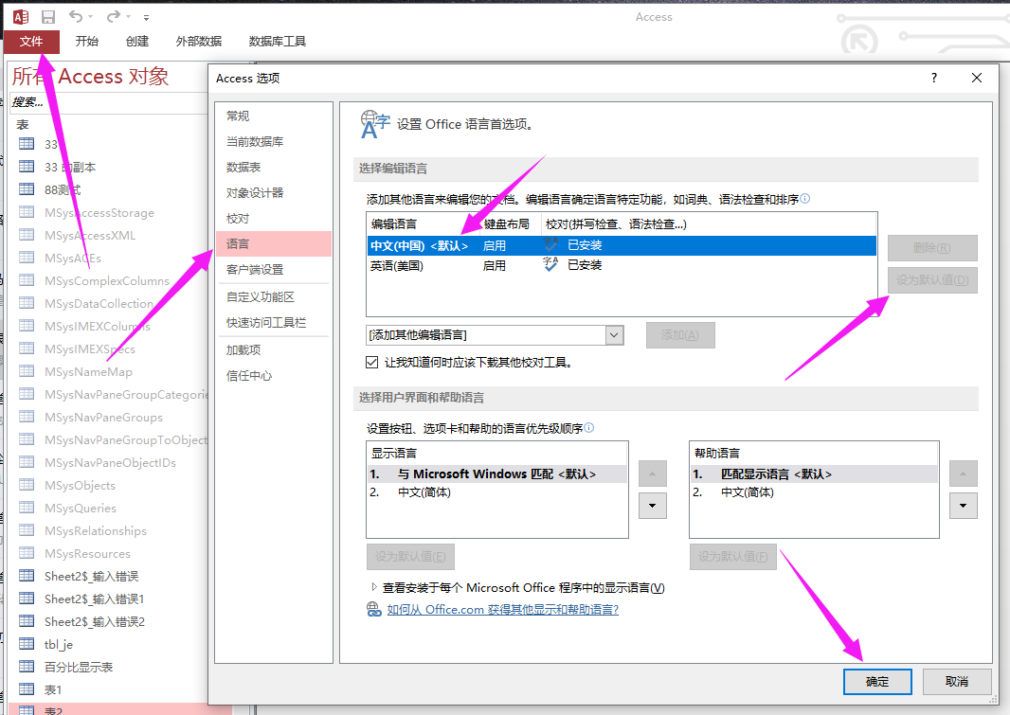Move display language up with arrow button

(x=653, y=474)
